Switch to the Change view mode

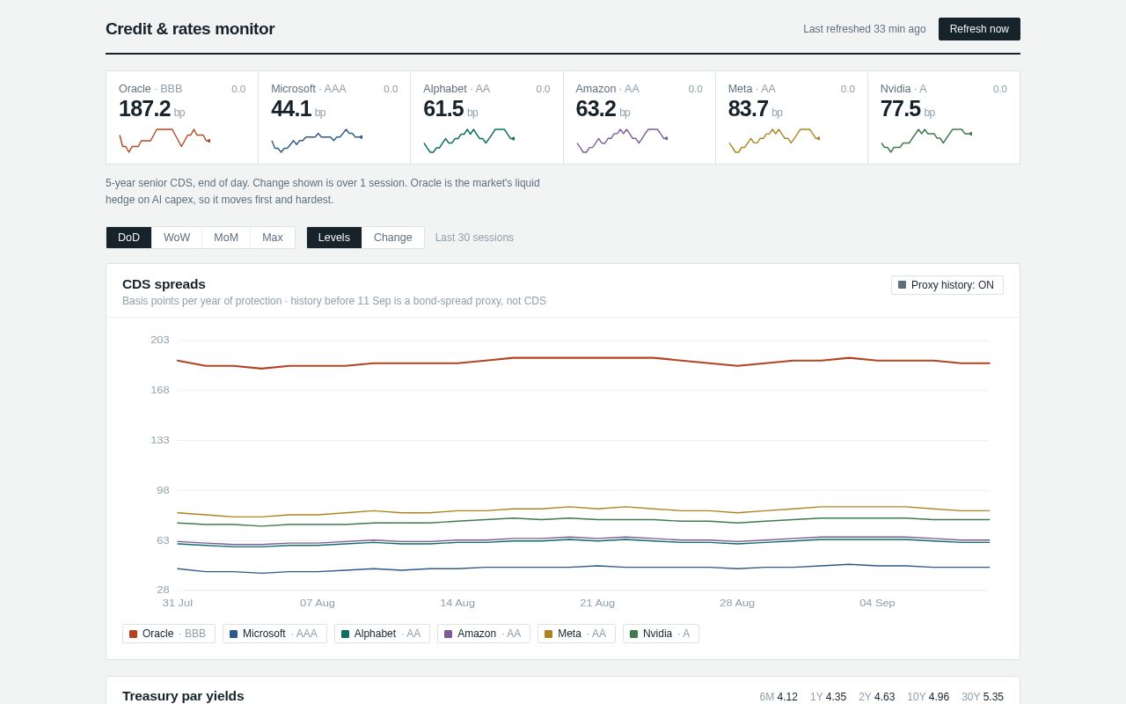(393, 238)
